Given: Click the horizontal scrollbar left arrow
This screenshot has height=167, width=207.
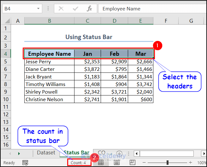Looking at the screenshot, I should pyautogui.click(x=137, y=153).
